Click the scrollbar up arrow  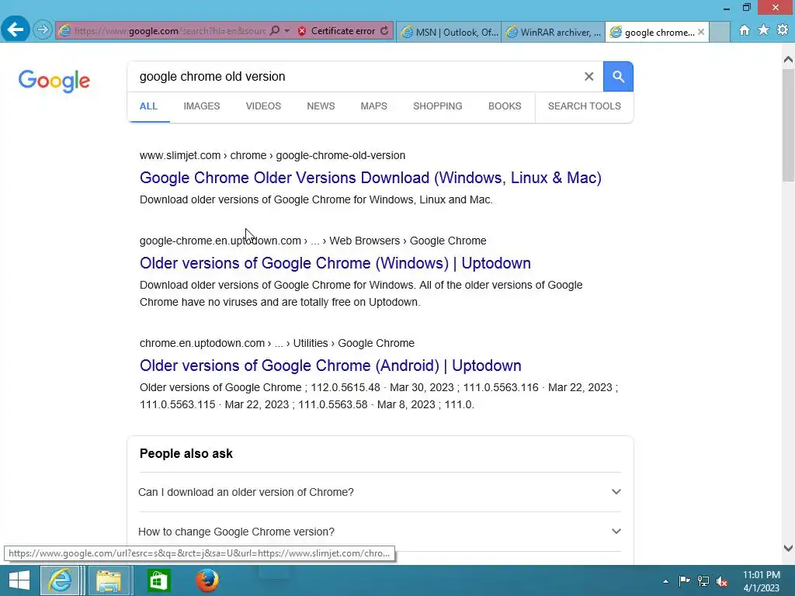point(788,59)
